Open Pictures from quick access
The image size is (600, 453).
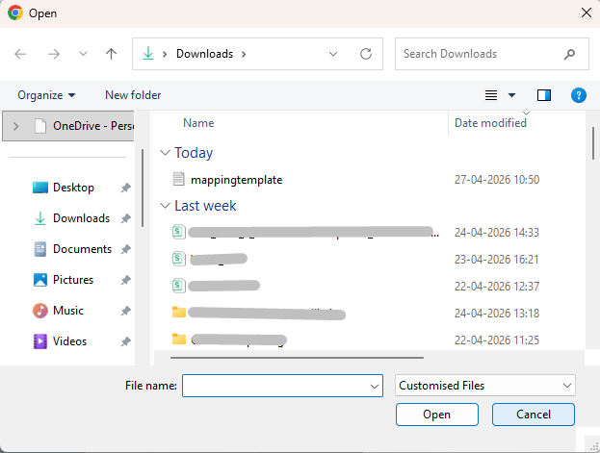tap(73, 280)
